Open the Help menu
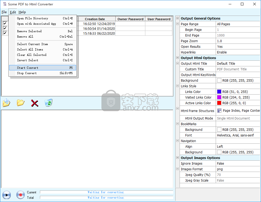 coord(22,12)
